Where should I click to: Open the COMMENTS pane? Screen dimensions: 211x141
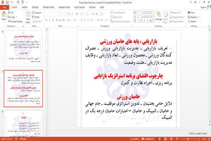(148, 139)
